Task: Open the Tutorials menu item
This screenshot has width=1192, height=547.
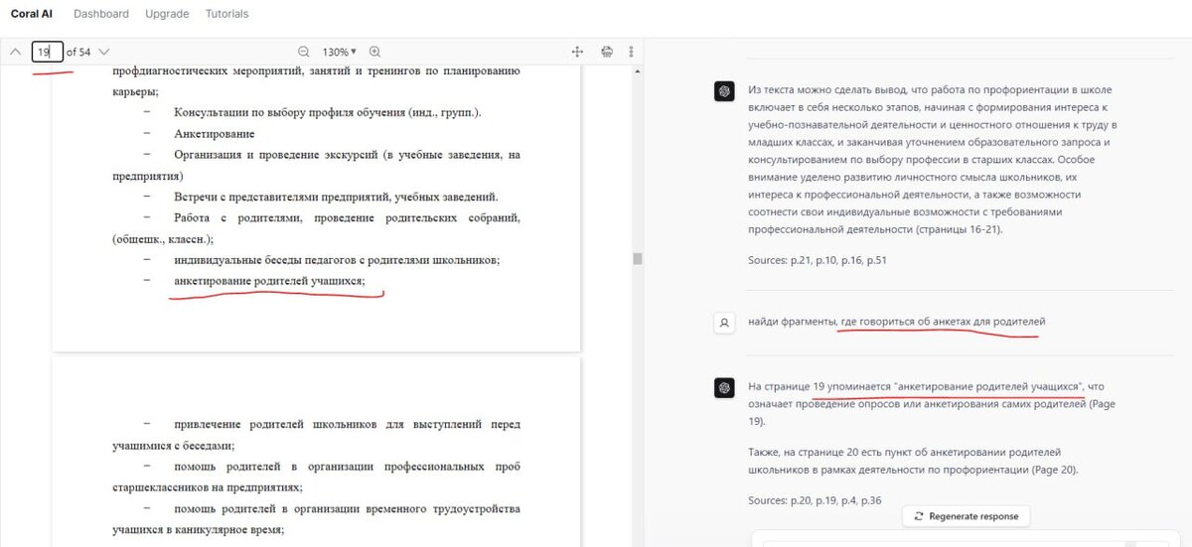Action: [x=226, y=14]
